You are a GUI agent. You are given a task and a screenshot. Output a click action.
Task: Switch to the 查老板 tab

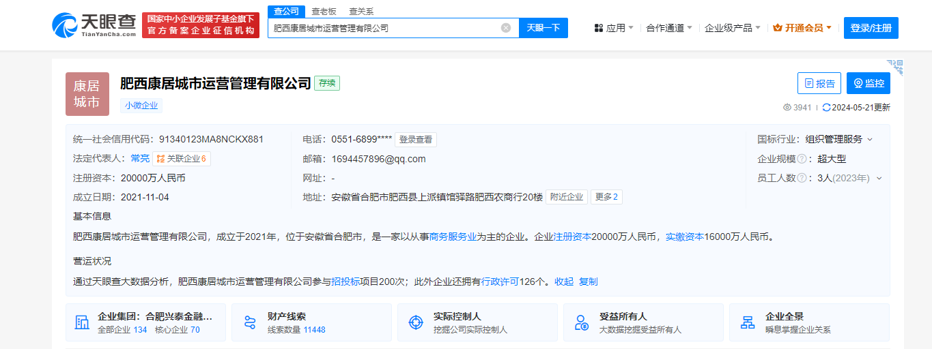(324, 12)
